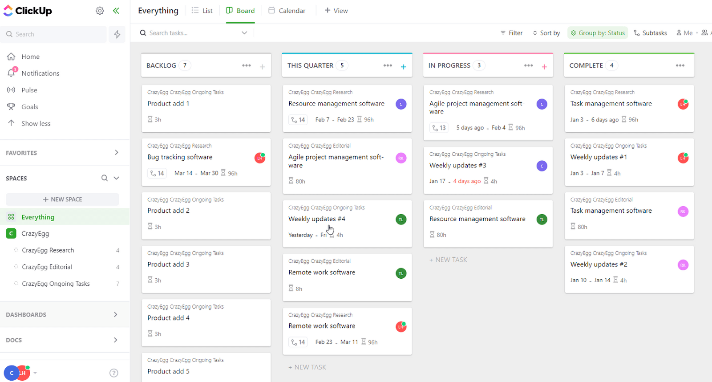Open the Product add 2 card
This screenshot has width=712, height=382.
(x=206, y=216)
